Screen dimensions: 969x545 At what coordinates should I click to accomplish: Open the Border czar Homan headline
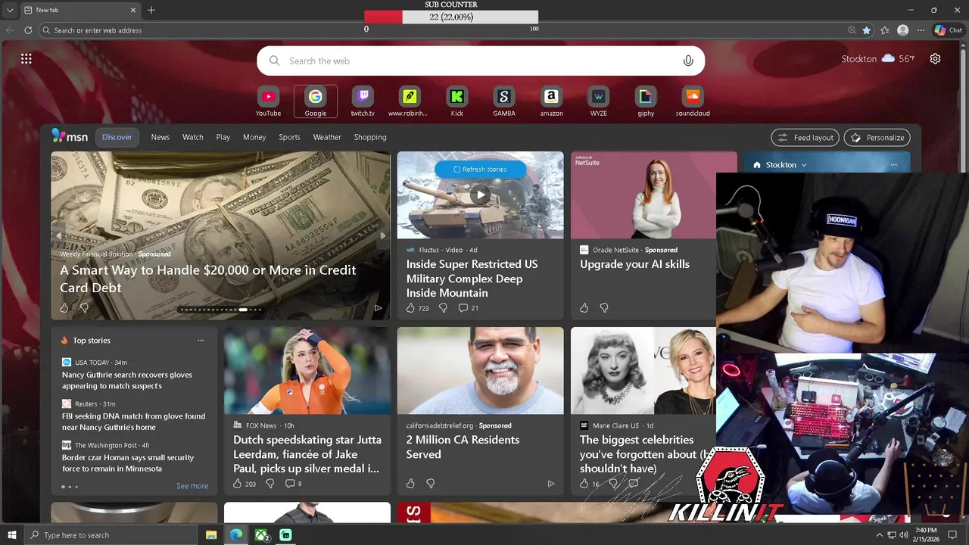(128, 463)
